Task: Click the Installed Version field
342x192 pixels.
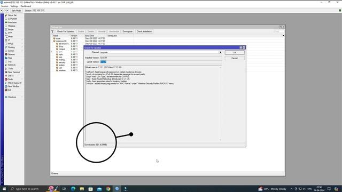Action: pos(161,58)
